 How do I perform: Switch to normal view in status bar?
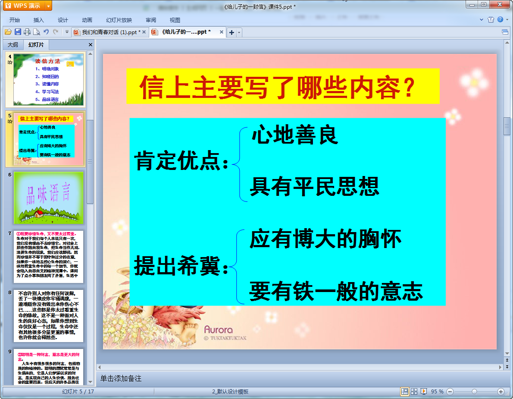[405, 392]
